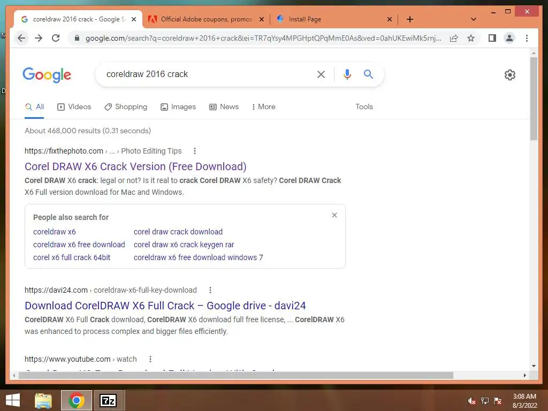Open options for the youtube.com result
Image resolution: width=548 pixels, height=411 pixels.
tap(150, 359)
